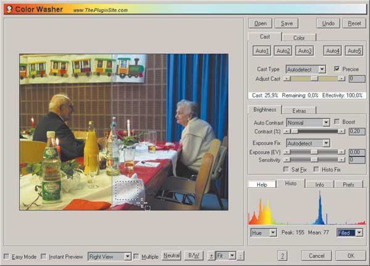Click the zoom out button beside Fit

[240, 256]
